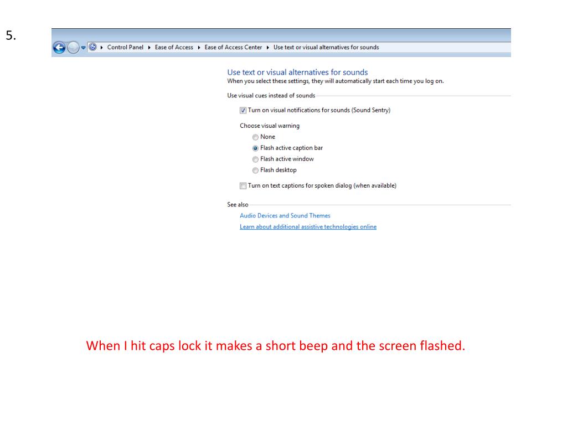Open Learn about additional assistive technologies online

[308, 227]
